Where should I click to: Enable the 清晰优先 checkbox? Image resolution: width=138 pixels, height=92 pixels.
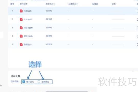(39, 82)
